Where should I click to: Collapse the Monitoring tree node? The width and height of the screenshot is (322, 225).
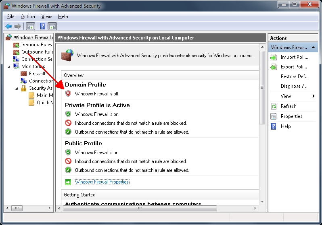pos(9,66)
